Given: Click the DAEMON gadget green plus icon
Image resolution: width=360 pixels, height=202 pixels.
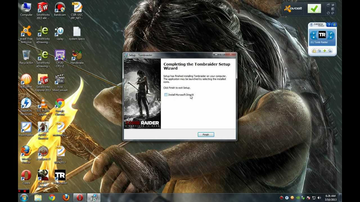Looking at the screenshot, I should click(325, 51).
